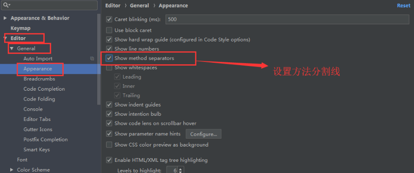Click the Reset link
414x173 pixels.
(403, 6)
